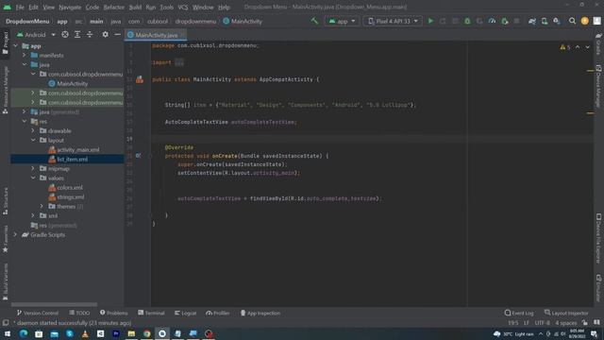Click the related XML file gutter icon

point(140,79)
